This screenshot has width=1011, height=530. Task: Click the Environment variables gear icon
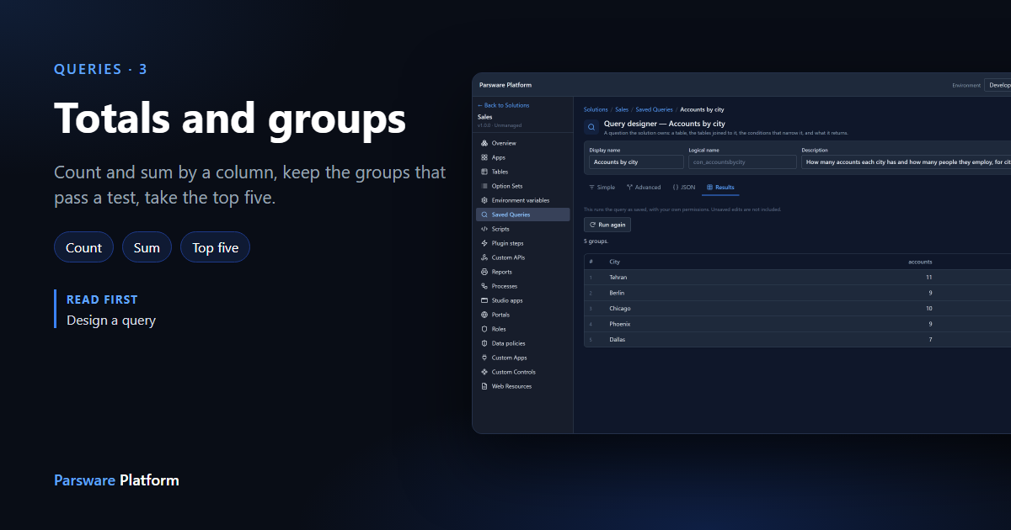[484, 200]
